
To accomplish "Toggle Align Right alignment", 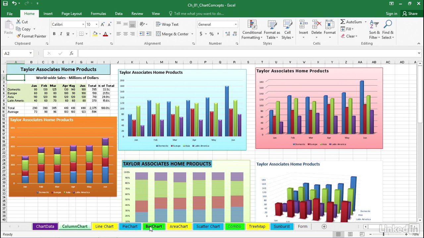I will tap(132, 34).
